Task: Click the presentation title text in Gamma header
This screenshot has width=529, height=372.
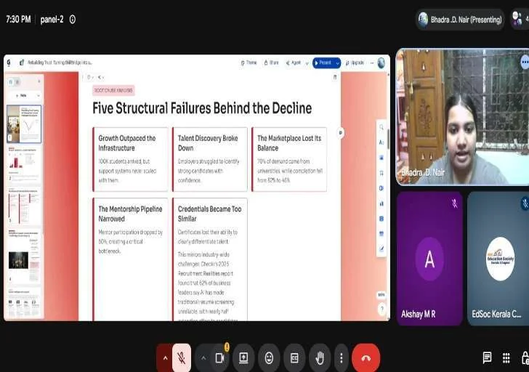Action: click(x=60, y=62)
